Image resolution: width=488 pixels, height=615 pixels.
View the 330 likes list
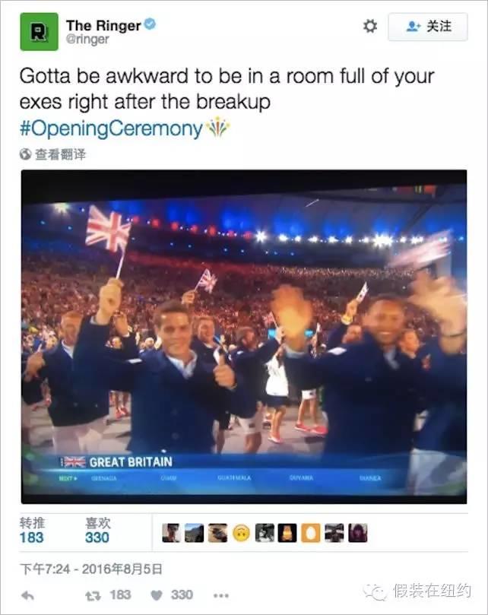click(x=98, y=531)
